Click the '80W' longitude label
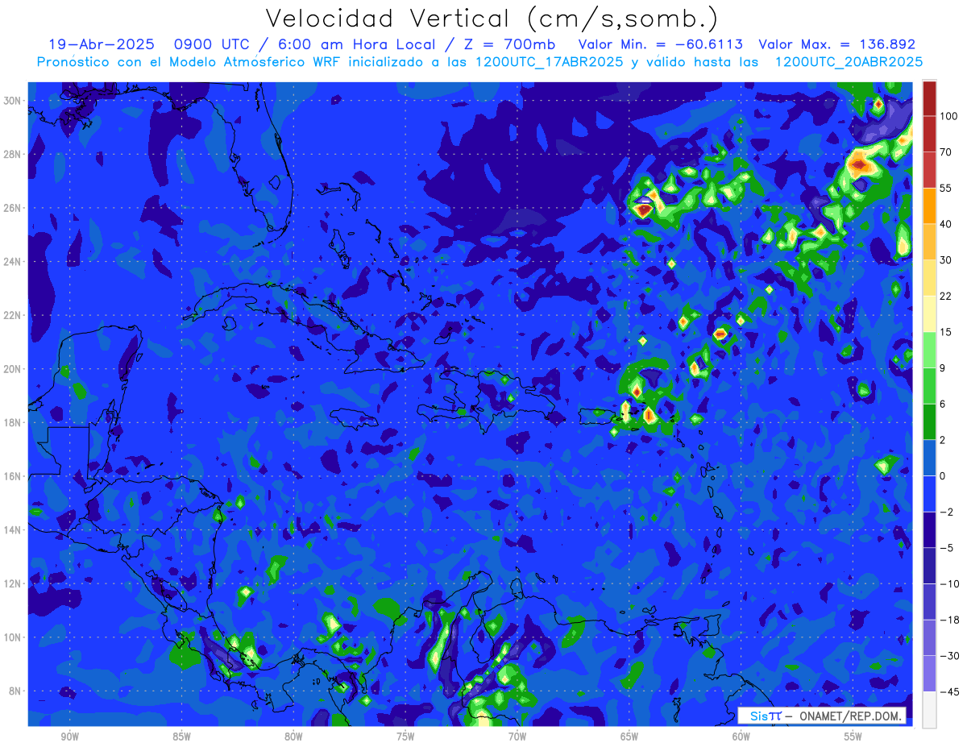 pos(293,737)
